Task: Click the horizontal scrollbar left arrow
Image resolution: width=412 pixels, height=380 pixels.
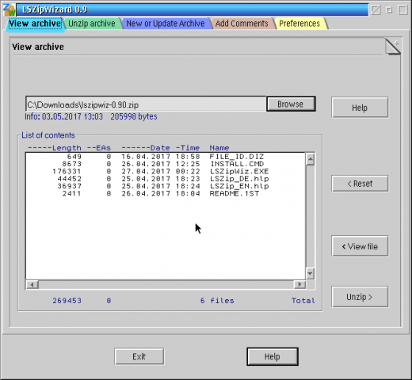Action: click(x=32, y=285)
